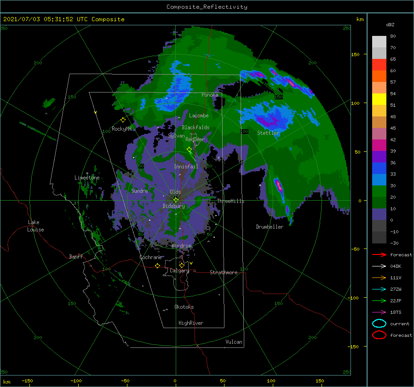Click the -150 tick label on bottom axis

coord(27,381)
